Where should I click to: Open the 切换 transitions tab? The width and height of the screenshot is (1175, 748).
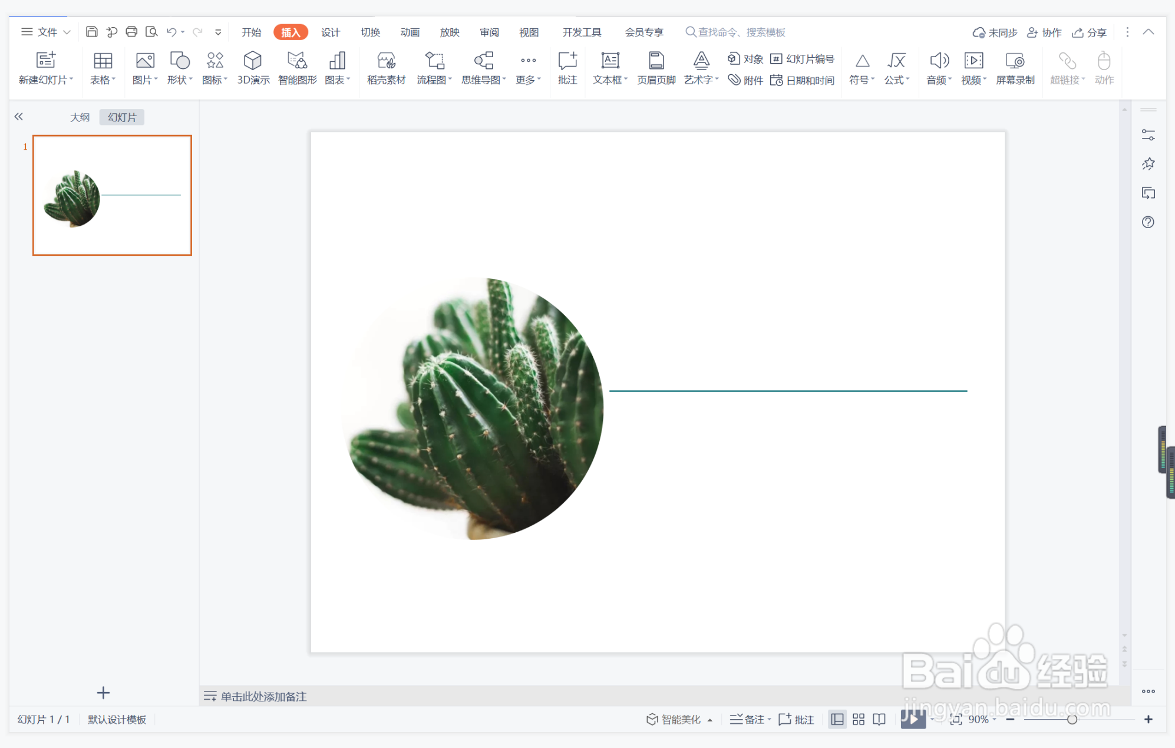click(370, 32)
